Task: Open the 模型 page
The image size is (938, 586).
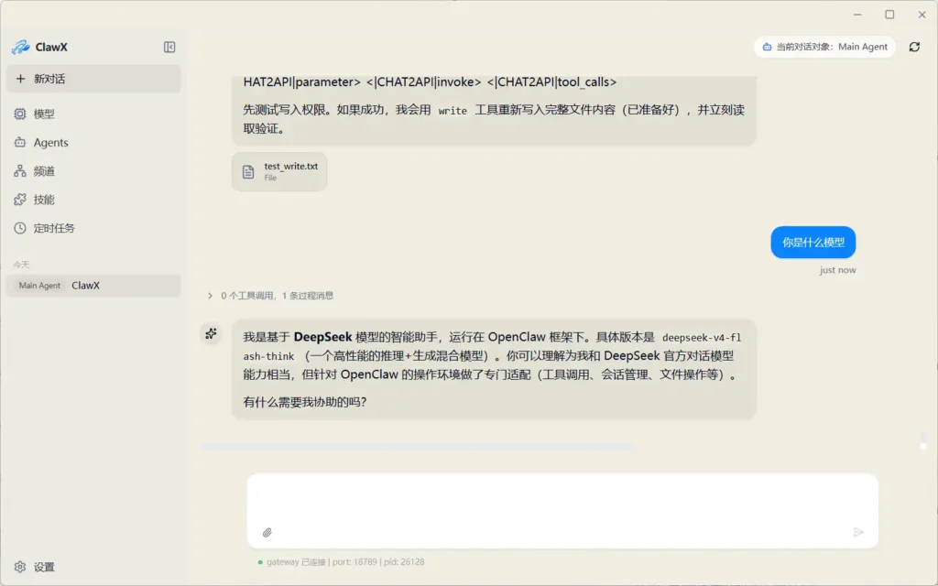Action: (x=93, y=114)
